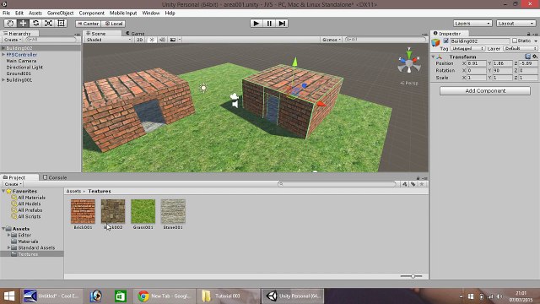This screenshot has width=540, height=304.
Task: Open the Layer Default dropdown
Action: (x=520, y=49)
